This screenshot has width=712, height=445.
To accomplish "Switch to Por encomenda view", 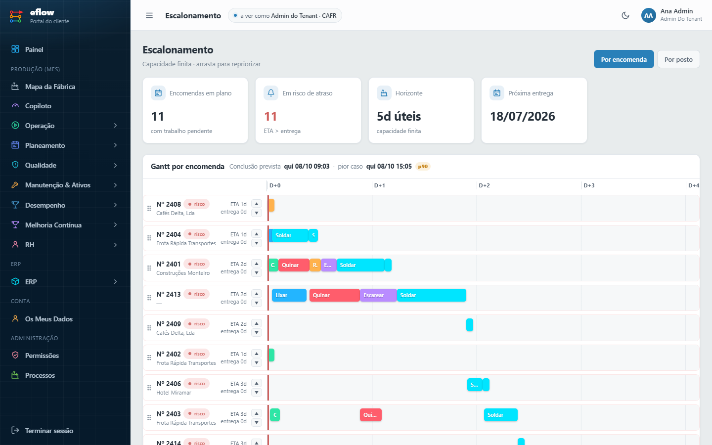I will (624, 59).
